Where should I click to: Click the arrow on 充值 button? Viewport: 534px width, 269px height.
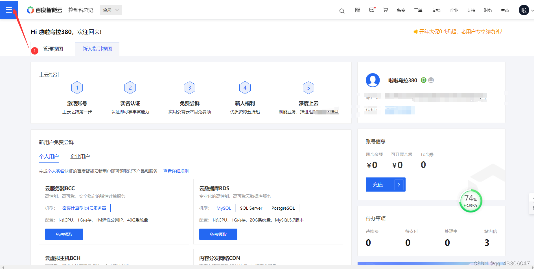point(399,185)
